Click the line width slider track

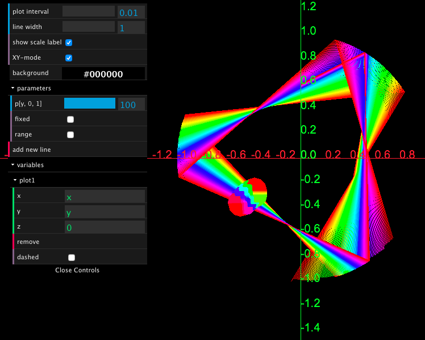point(89,27)
